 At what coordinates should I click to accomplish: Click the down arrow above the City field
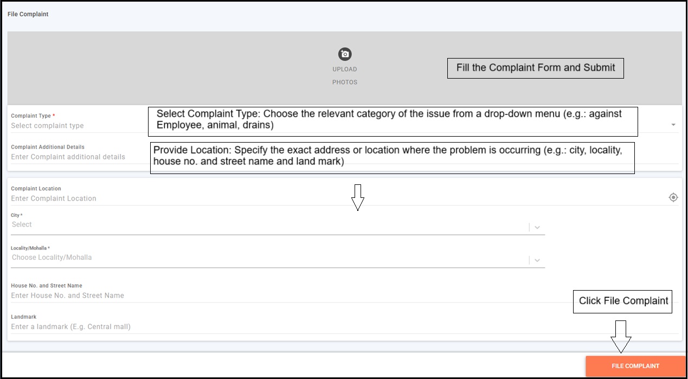point(357,197)
